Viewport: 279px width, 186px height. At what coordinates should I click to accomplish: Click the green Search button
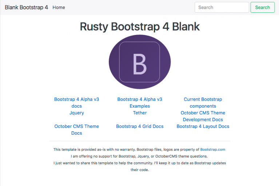[263, 7]
